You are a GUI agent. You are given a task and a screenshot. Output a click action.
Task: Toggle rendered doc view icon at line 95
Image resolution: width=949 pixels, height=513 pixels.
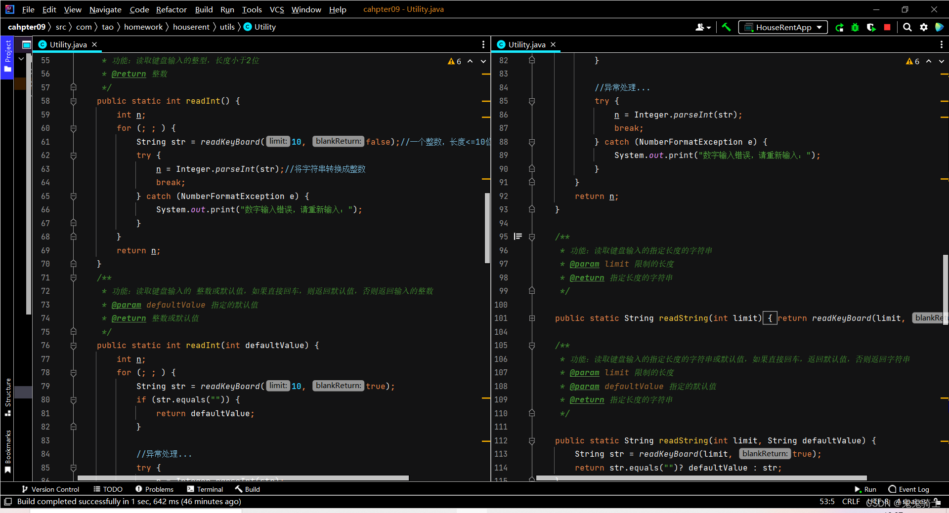[x=518, y=237]
